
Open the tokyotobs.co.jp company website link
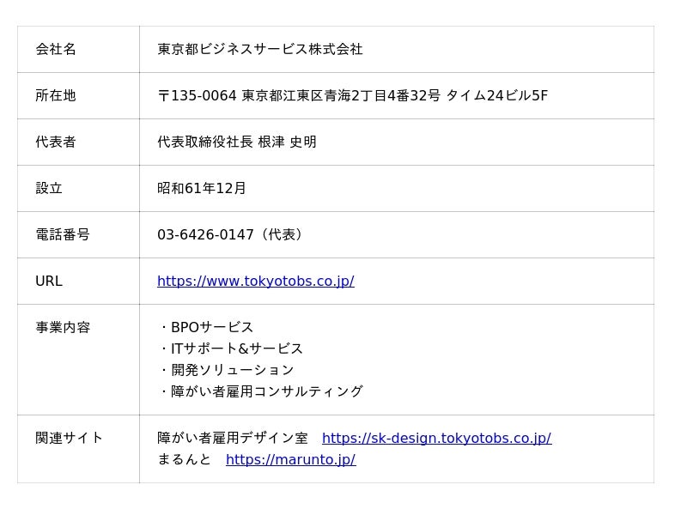pyautogui.click(x=255, y=282)
